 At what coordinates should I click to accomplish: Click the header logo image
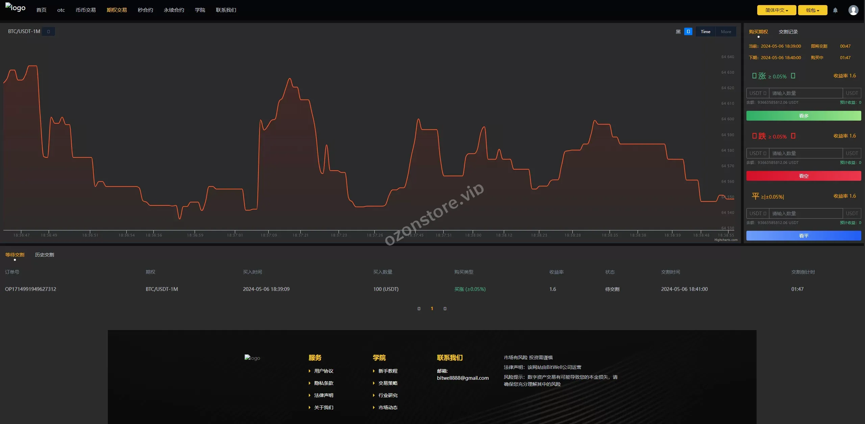(15, 7)
